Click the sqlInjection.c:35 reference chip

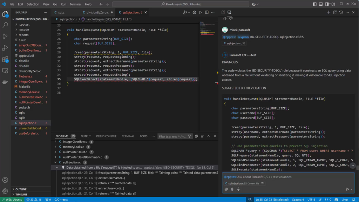tap(234, 43)
